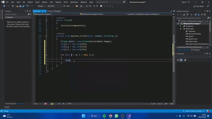Select the System.Data reference
The width and height of the screenshot is (212, 119).
coord(193,42)
